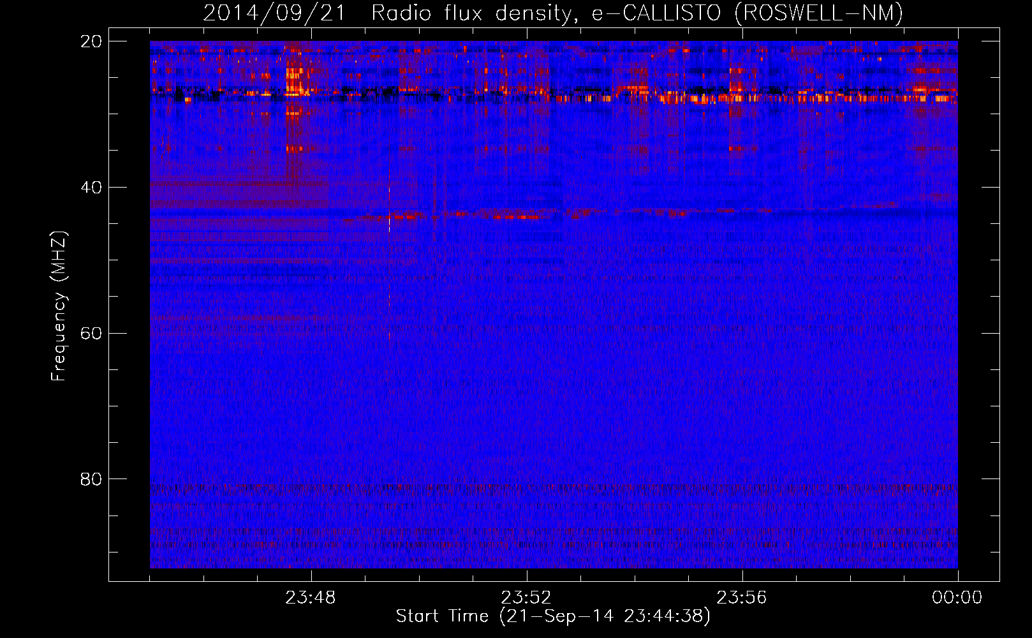The height and width of the screenshot is (638, 1032).
Task: Click the 23:48 time tick label
Action: [311, 598]
